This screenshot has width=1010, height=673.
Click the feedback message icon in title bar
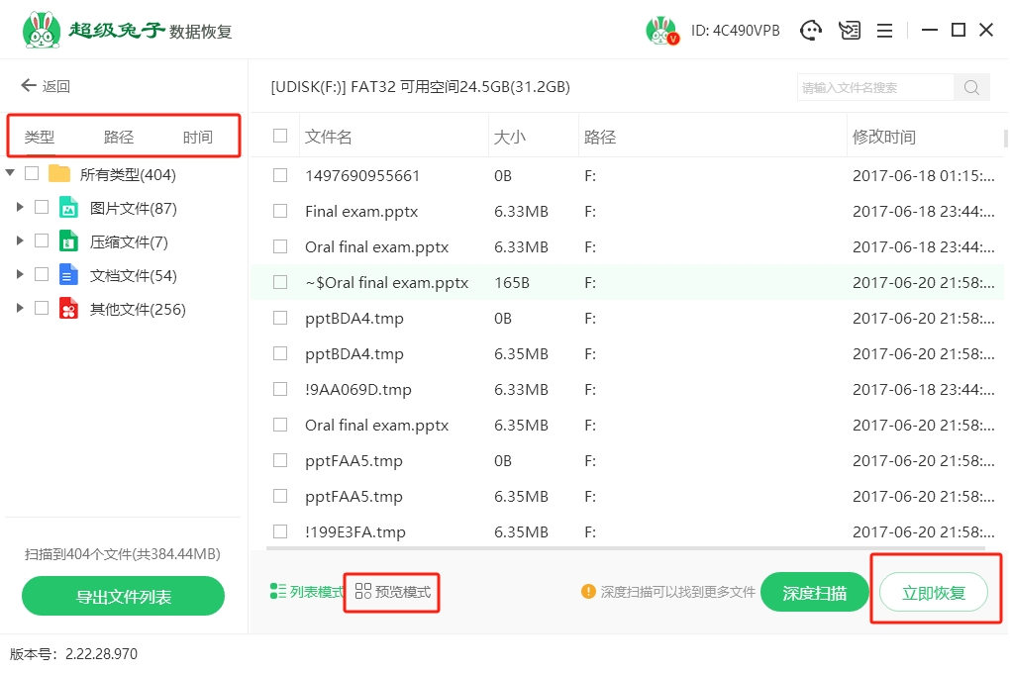tap(850, 31)
